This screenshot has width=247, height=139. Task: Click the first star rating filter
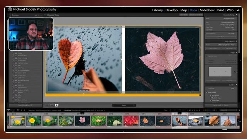pos(190,110)
